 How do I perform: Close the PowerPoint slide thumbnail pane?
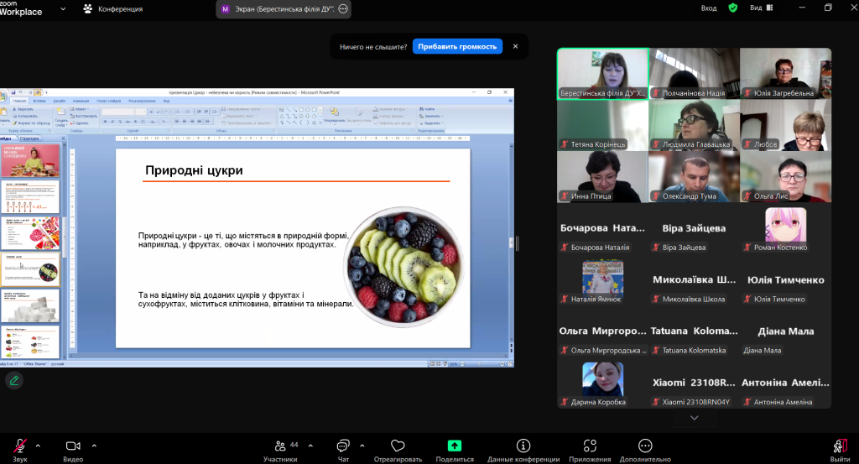pyautogui.click(x=63, y=138)
